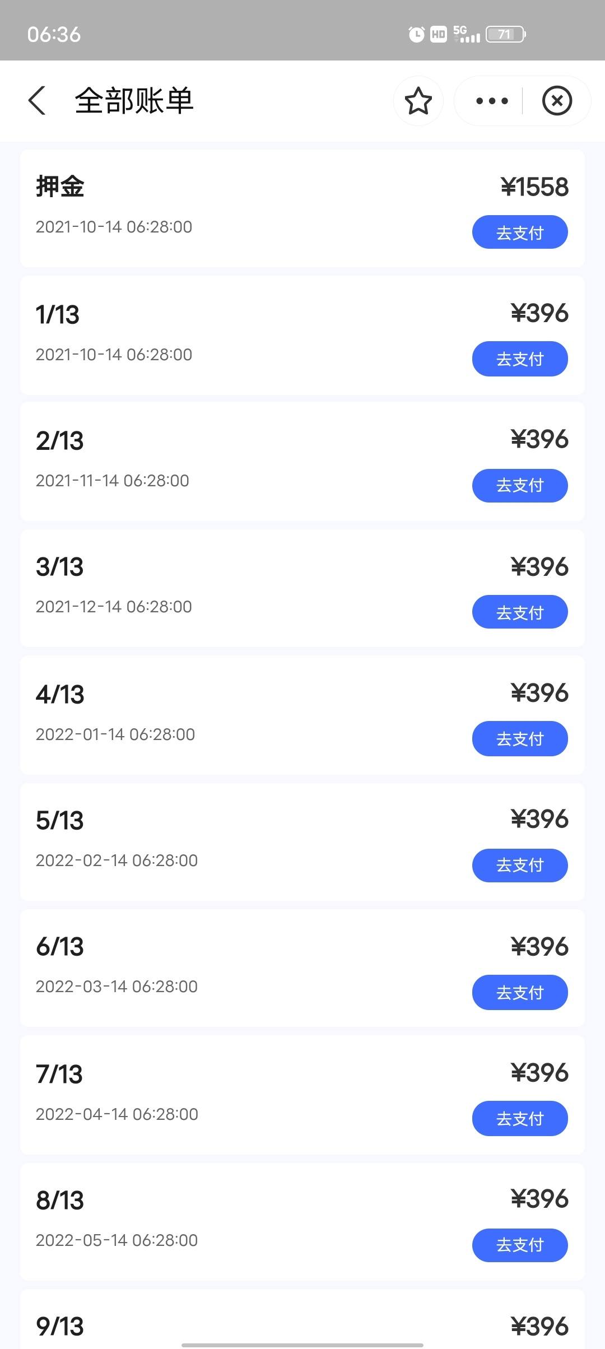
Task: Tap the battery indicator showing 71
Action: [x=506, y=35]
